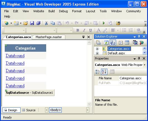
Task: Click the first Databound link
Action: (15, 56)
